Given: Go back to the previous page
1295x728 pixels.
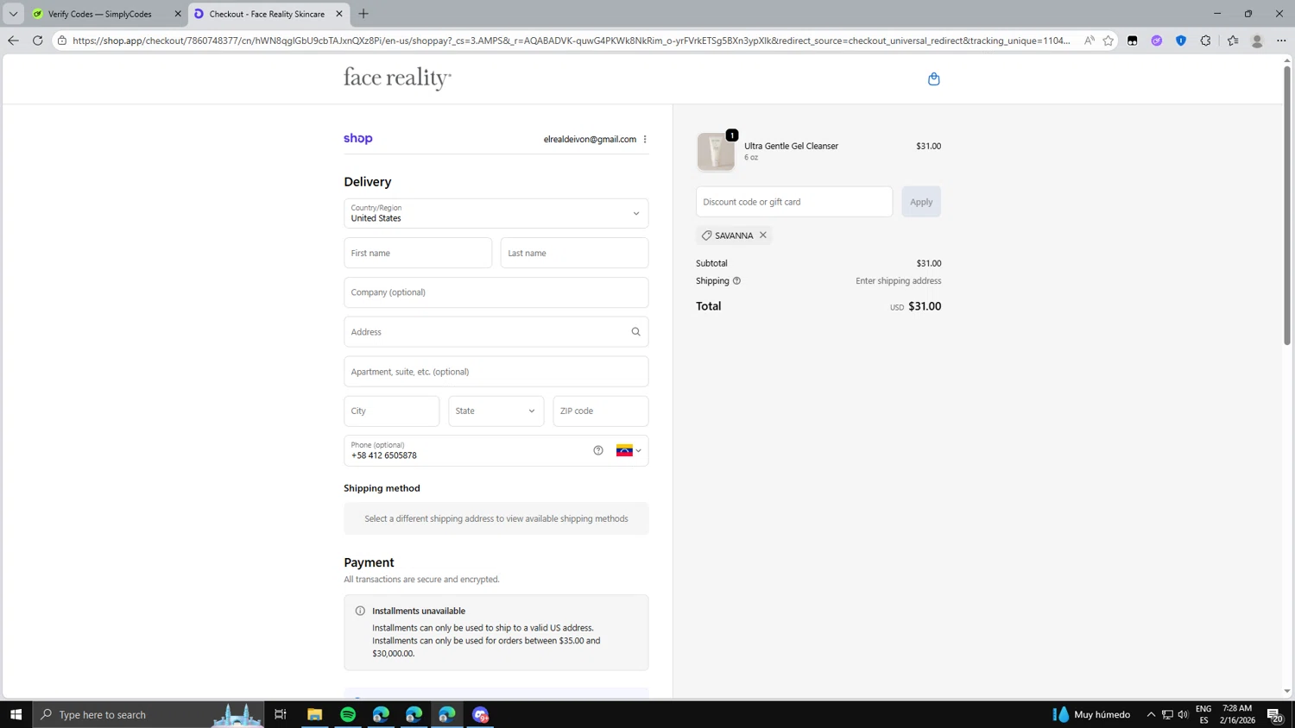Looking at the screenshot, I should coord(13,41).
